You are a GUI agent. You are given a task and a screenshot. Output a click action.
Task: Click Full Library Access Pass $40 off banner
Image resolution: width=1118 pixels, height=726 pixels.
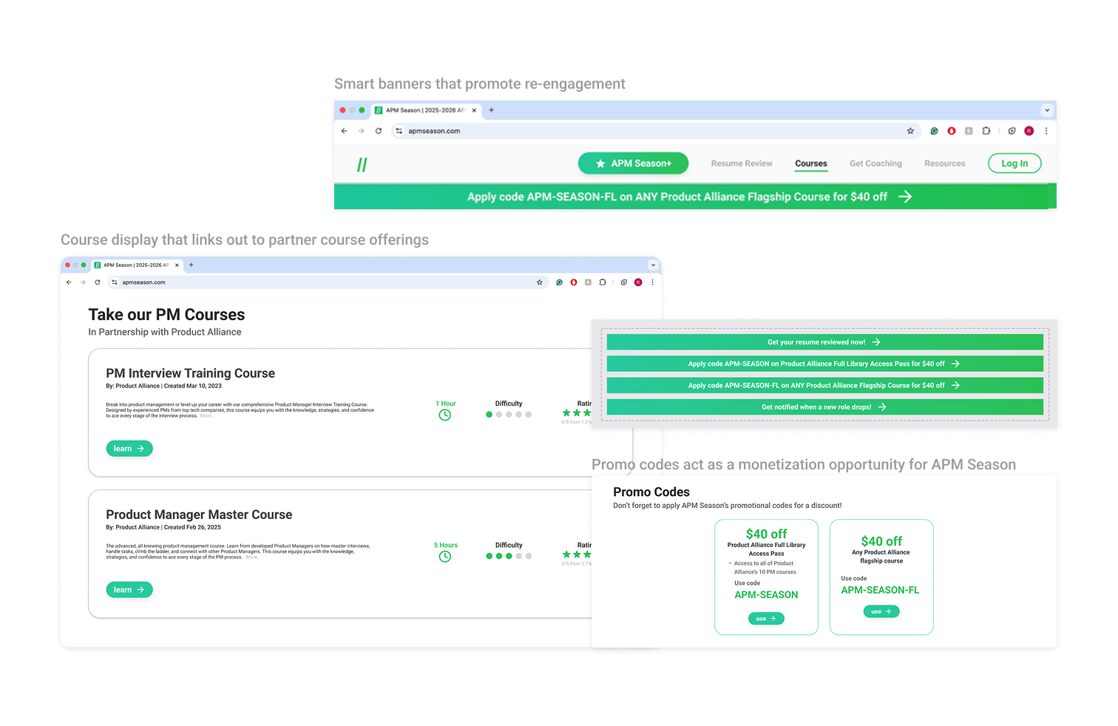[825, 364]
